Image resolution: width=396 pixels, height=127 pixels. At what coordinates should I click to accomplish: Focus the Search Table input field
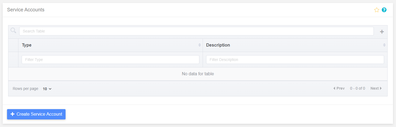196,31
